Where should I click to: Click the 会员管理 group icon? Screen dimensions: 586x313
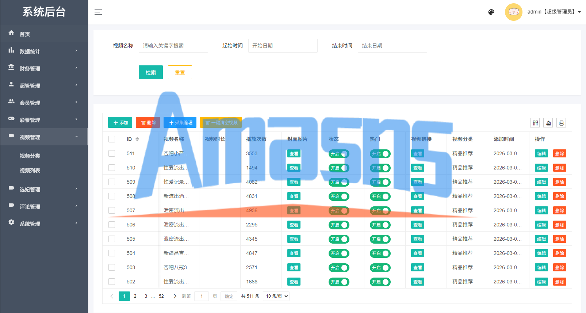[x=11, y=102]
